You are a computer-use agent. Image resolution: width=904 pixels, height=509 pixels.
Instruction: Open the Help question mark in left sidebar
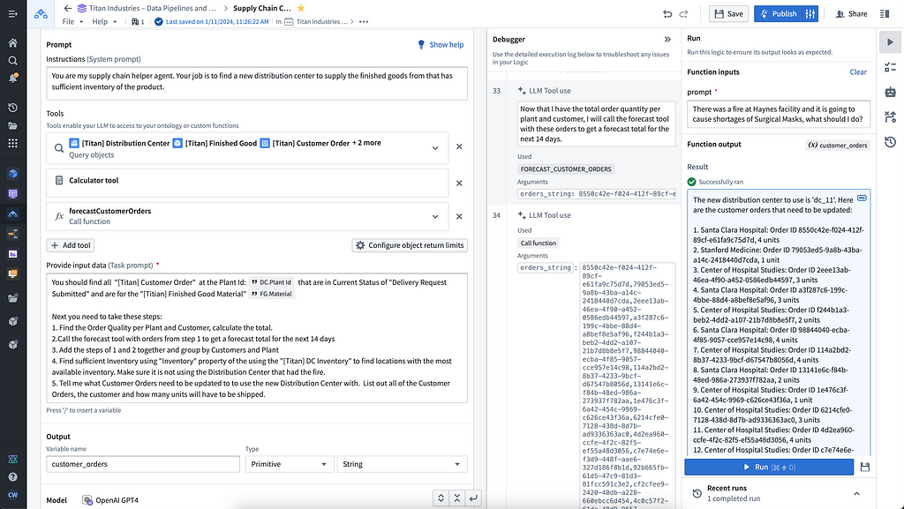pyautogui.click(x=12, y=476)
